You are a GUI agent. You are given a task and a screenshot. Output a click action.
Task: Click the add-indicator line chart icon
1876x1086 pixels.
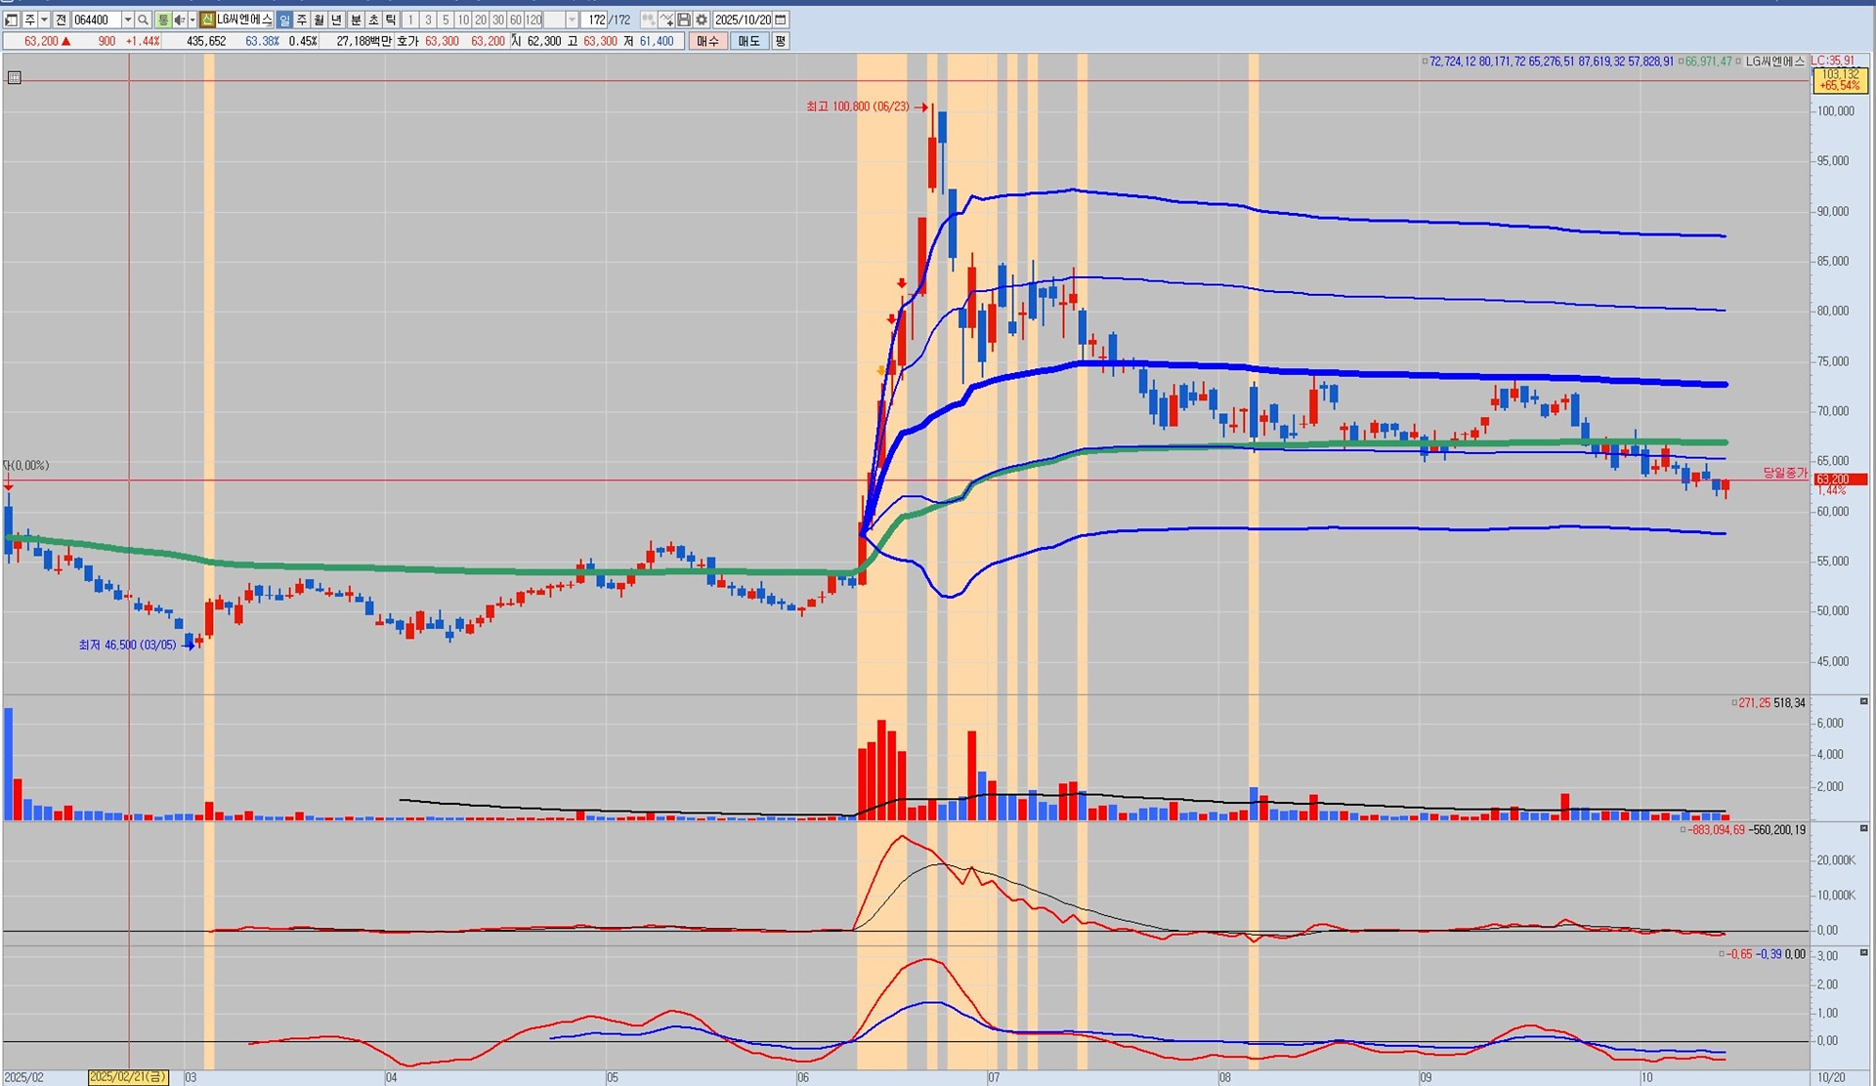coord(666,20)
